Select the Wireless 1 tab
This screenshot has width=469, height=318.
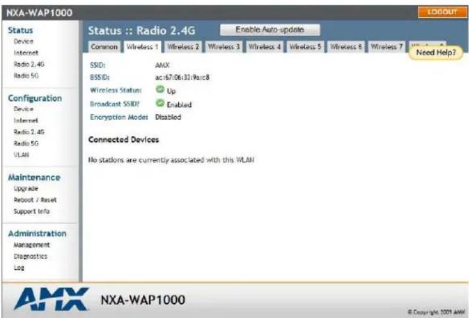142,47
